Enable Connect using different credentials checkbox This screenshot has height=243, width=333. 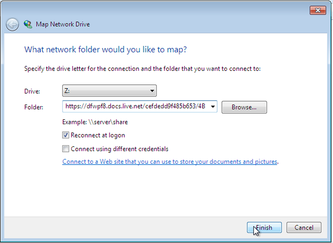(x=66, y=149)
